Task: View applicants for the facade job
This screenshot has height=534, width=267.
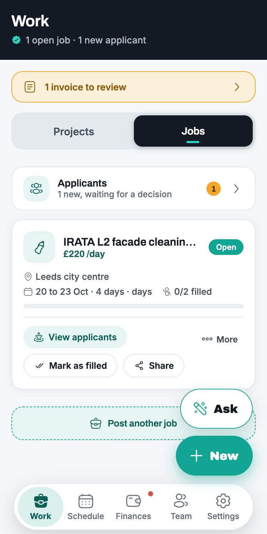Action: (x=75, y=337)
